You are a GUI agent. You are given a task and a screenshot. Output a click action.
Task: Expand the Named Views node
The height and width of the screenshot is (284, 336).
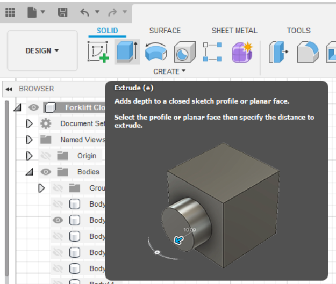tap(30, 140)
